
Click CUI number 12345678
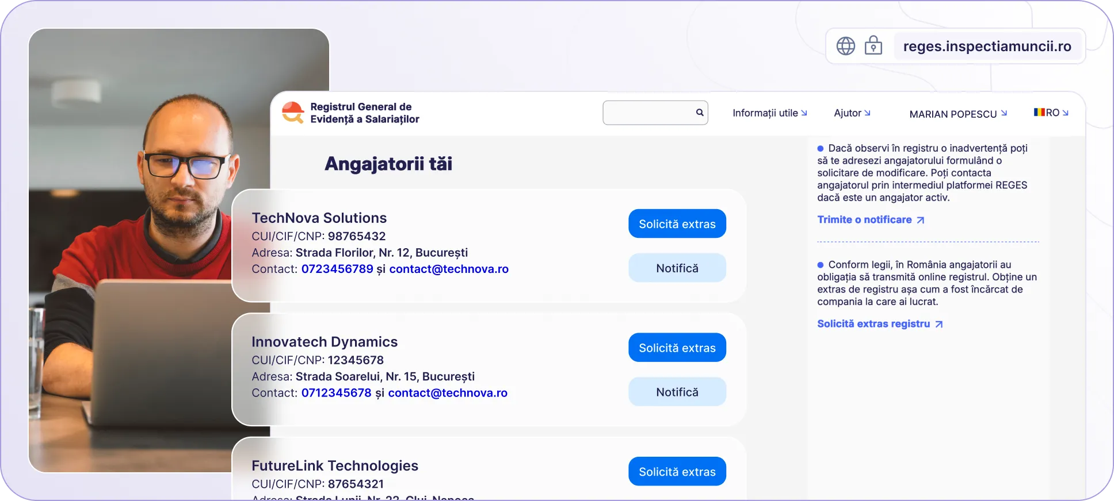pyautogui.click(x=356, y=360)
